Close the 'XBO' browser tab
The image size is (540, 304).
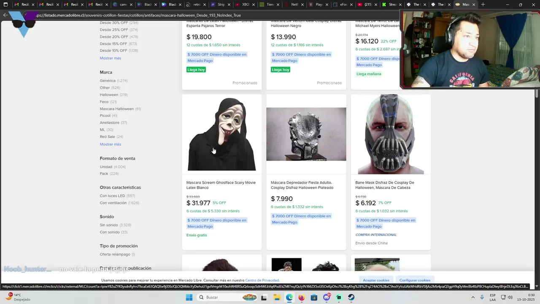pos(254,5)
